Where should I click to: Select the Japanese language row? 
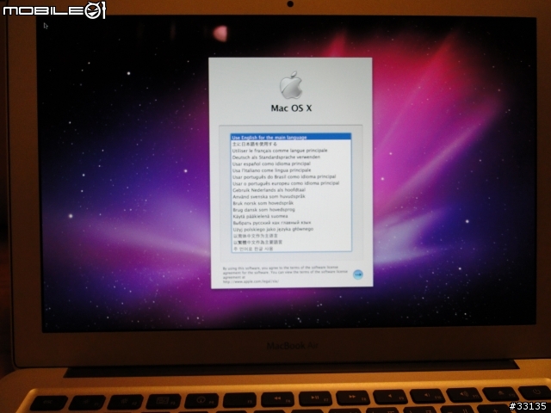click(291, 144)
